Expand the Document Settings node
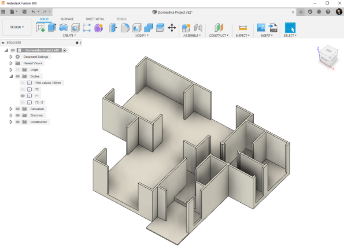Viewport: 344px width, 249px height. pyautogui.click(x=11, y=57)
